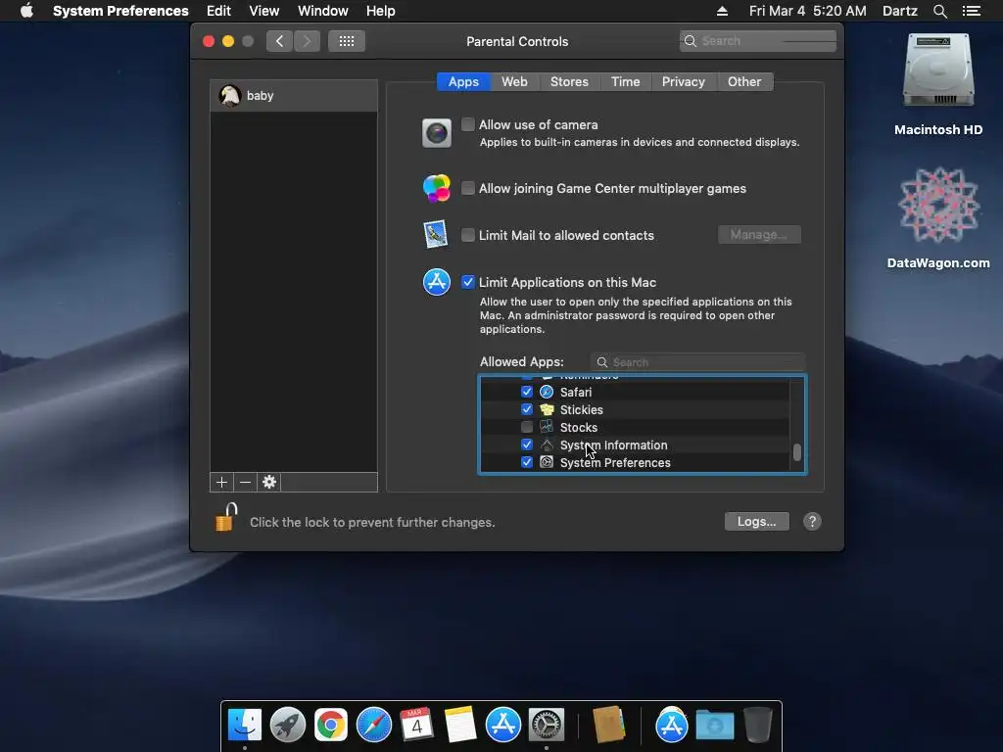Enable Limit Mail to allowed contacts
Viewport: 1003px width, 752px height.
[468, 235]
